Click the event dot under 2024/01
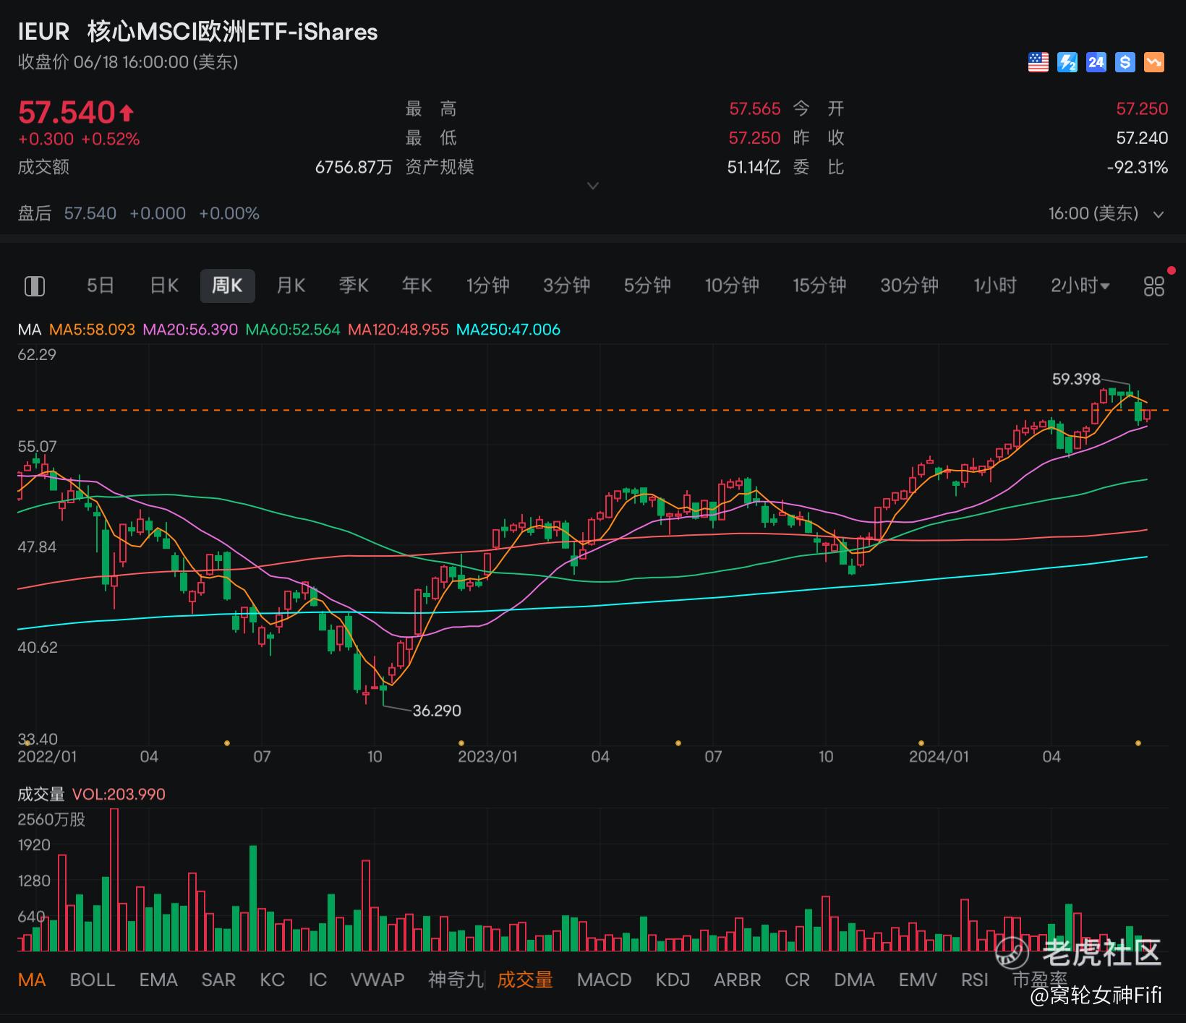 (x=921, y=742)
